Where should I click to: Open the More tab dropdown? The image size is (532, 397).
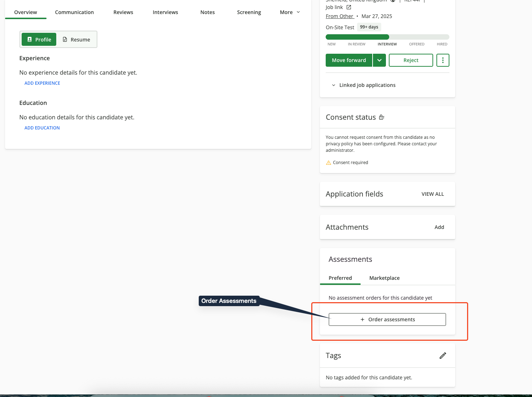(x=290, y=12)
